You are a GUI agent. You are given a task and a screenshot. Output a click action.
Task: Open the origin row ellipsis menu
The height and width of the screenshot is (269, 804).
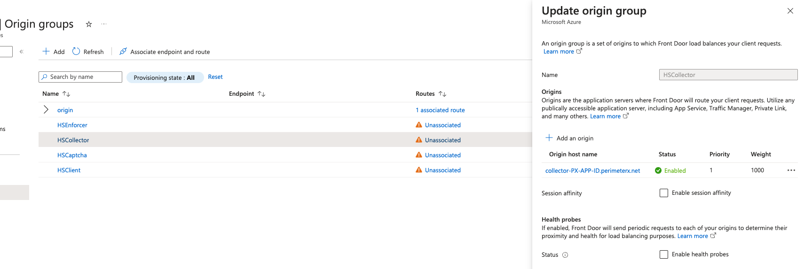click(x=791, y=170)
